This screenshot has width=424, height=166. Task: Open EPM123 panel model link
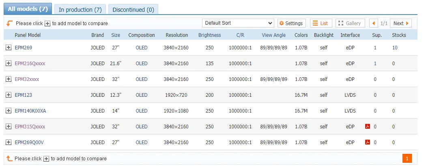tap(23, 95)
